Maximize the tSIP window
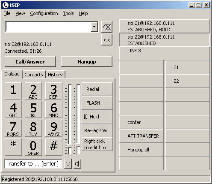 pyautogui.click(x=199, y=5)
